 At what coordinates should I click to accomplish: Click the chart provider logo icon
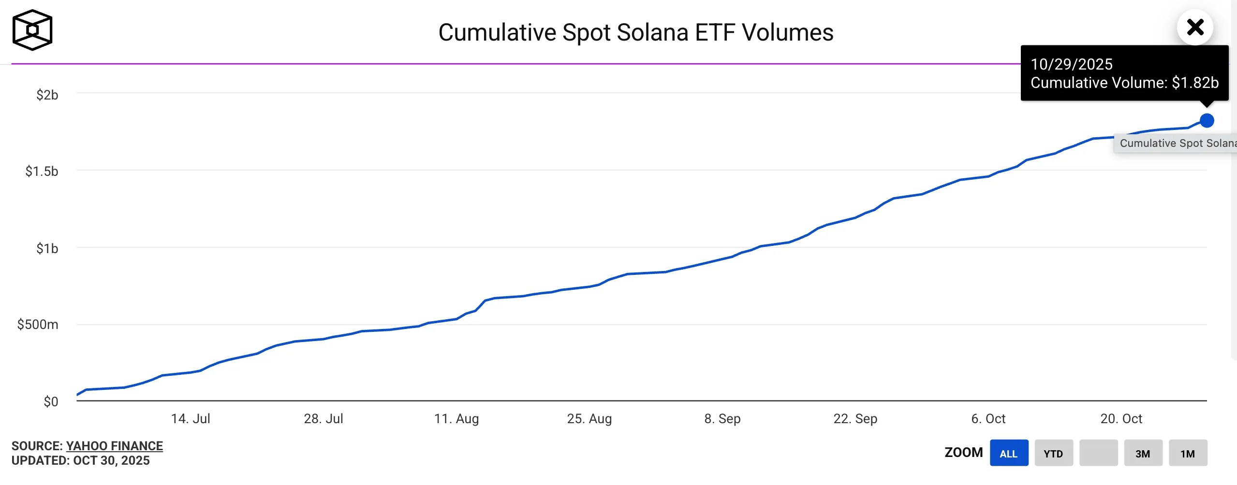point(32,30)
